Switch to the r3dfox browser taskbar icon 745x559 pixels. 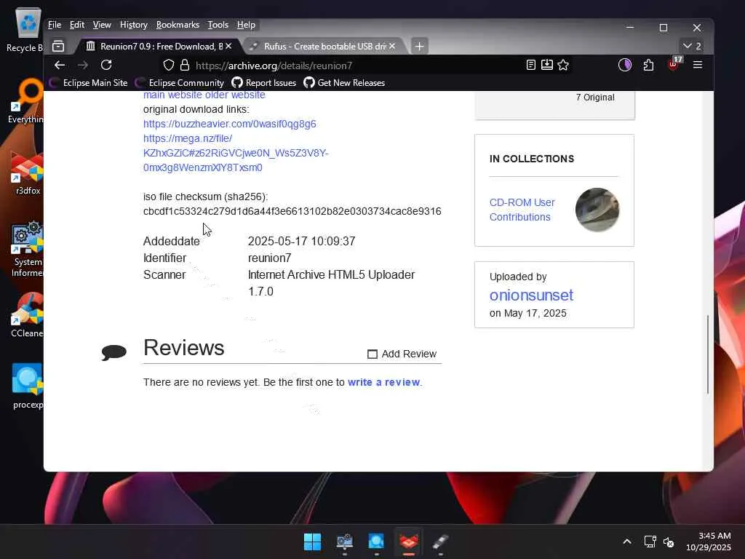409,542
